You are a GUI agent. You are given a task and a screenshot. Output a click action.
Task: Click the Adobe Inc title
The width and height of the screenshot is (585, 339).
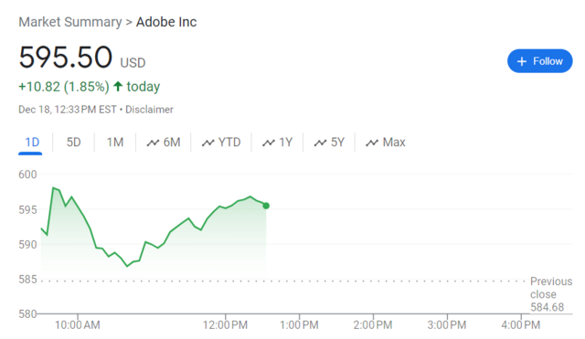pos(166,22)
